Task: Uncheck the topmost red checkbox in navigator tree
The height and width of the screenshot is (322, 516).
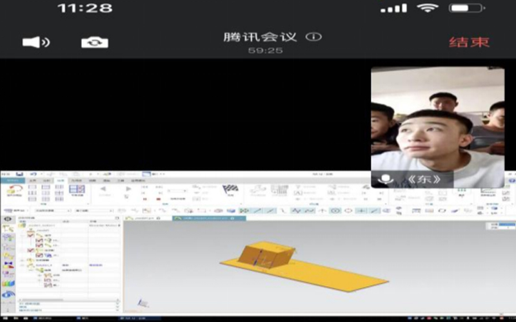Action: (x=30, y=235)
